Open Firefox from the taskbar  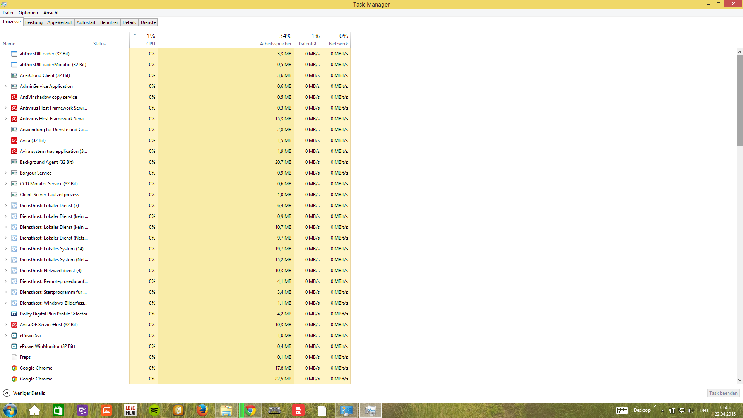202,410
